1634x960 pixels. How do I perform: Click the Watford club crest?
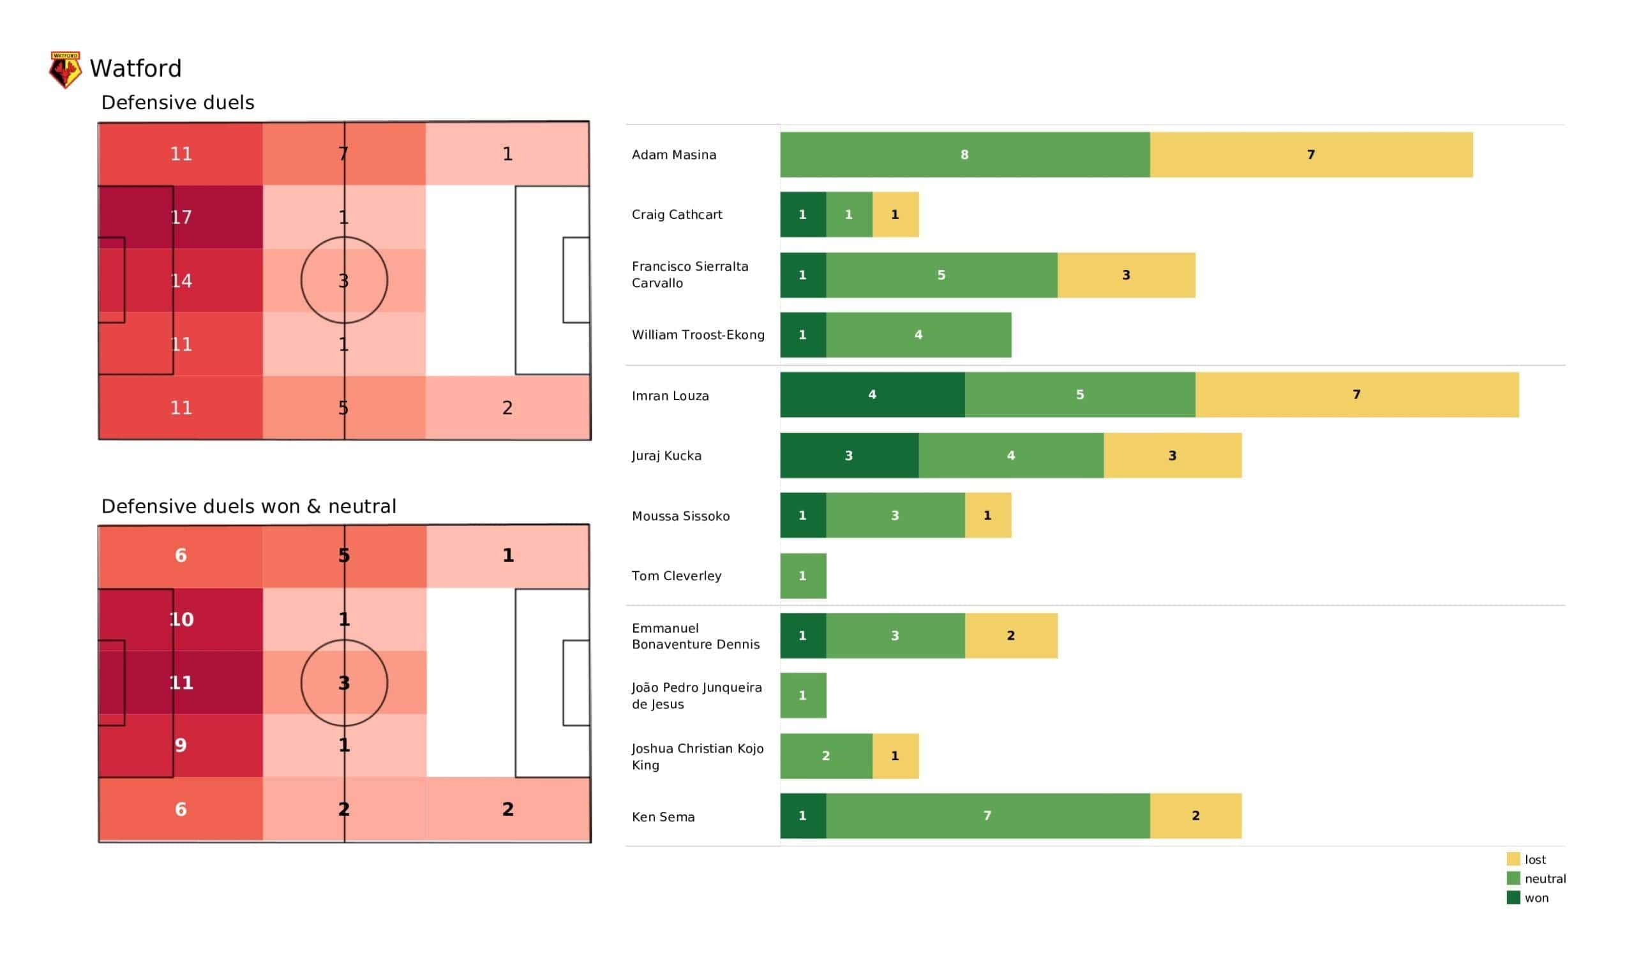(x=66, y=70)
